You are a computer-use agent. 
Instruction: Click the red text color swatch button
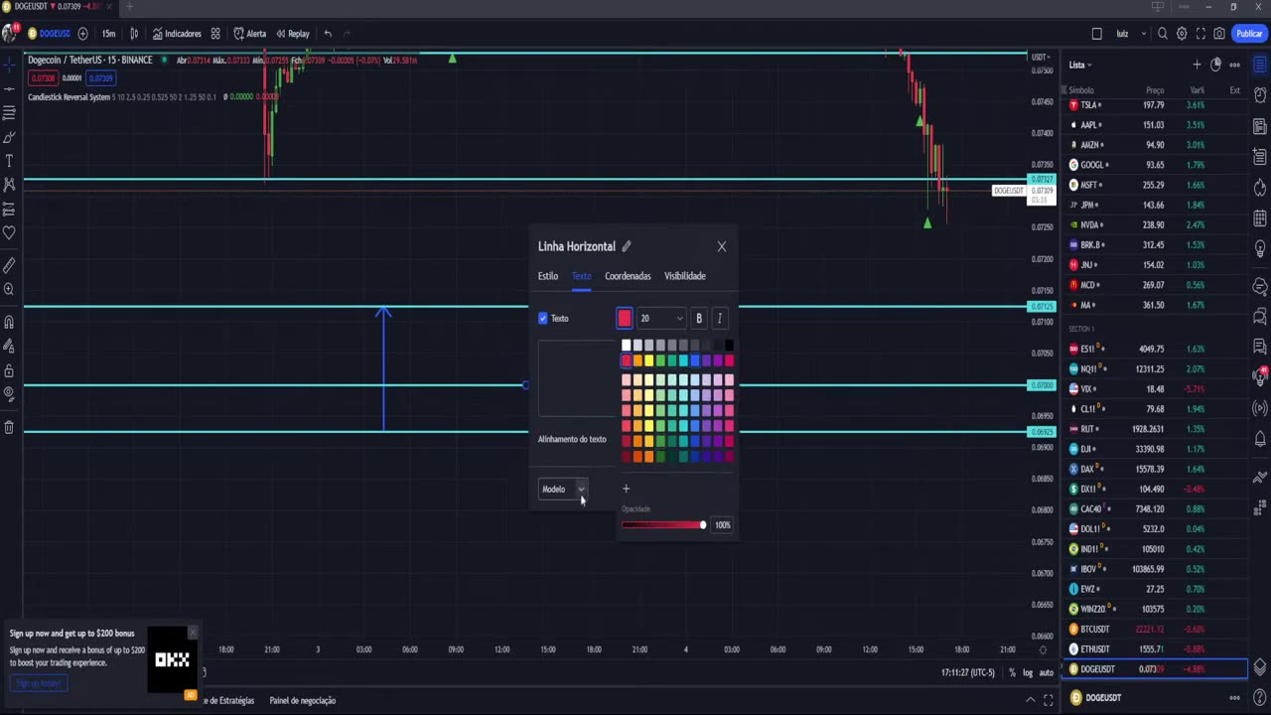click(625, 319)
